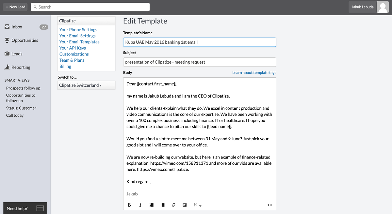Open Your Email Templates settings
This screenshot has width=392, height=214.
(x=79, y=42)
